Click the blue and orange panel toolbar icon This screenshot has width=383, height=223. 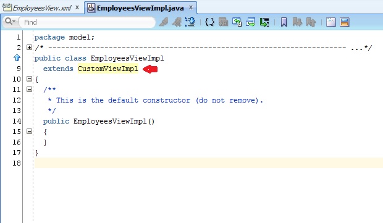(345, 22)
